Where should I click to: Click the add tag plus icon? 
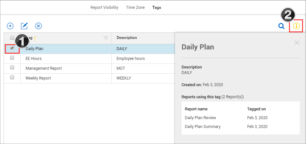point(10,26)
